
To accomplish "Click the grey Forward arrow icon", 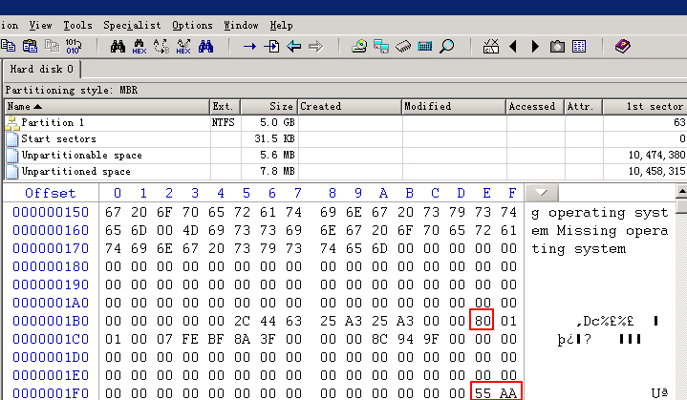I will [x=315, y=46].
